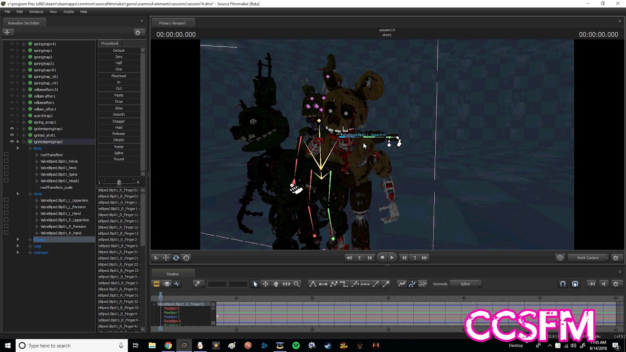This screenshot has width=626, height=352.
Task: Check the box beside ValveBiped.Bip01_R_Hand
Action: point(6,233)
